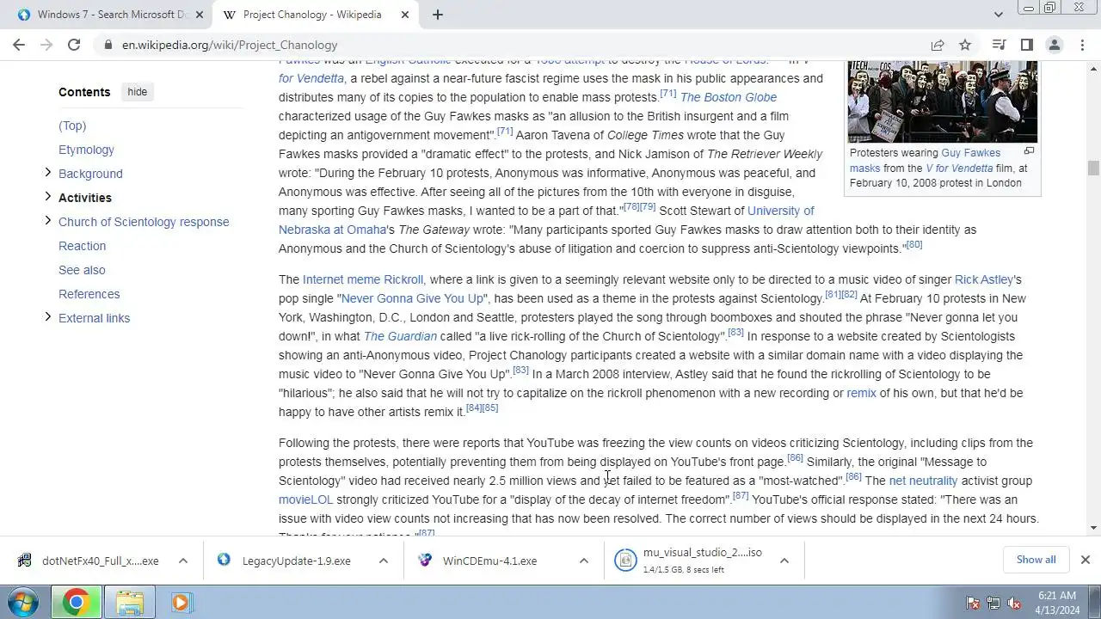Open WinCDEmu-4.1.exe download
Viewport: 1101px width, 619px height.
(x=489, y=561)
